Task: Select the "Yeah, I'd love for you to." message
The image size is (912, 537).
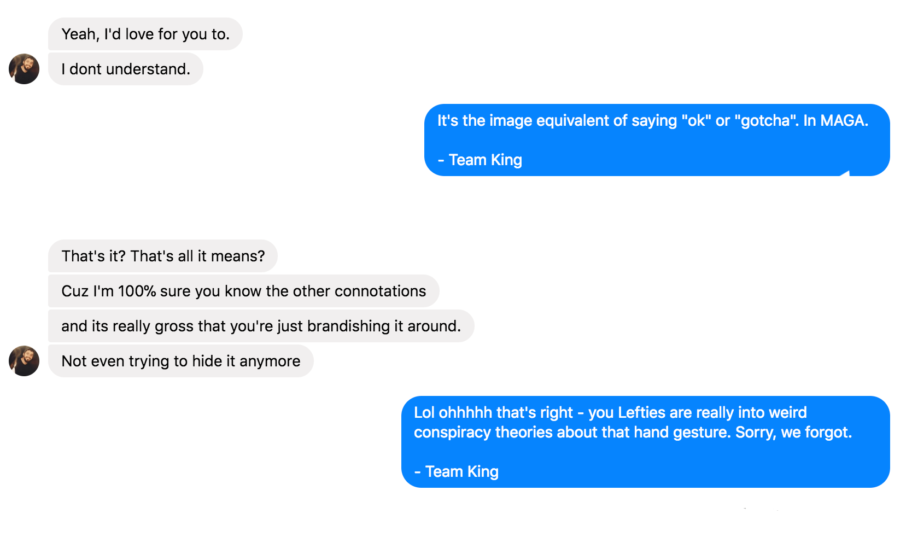Action: coord(145,34)
